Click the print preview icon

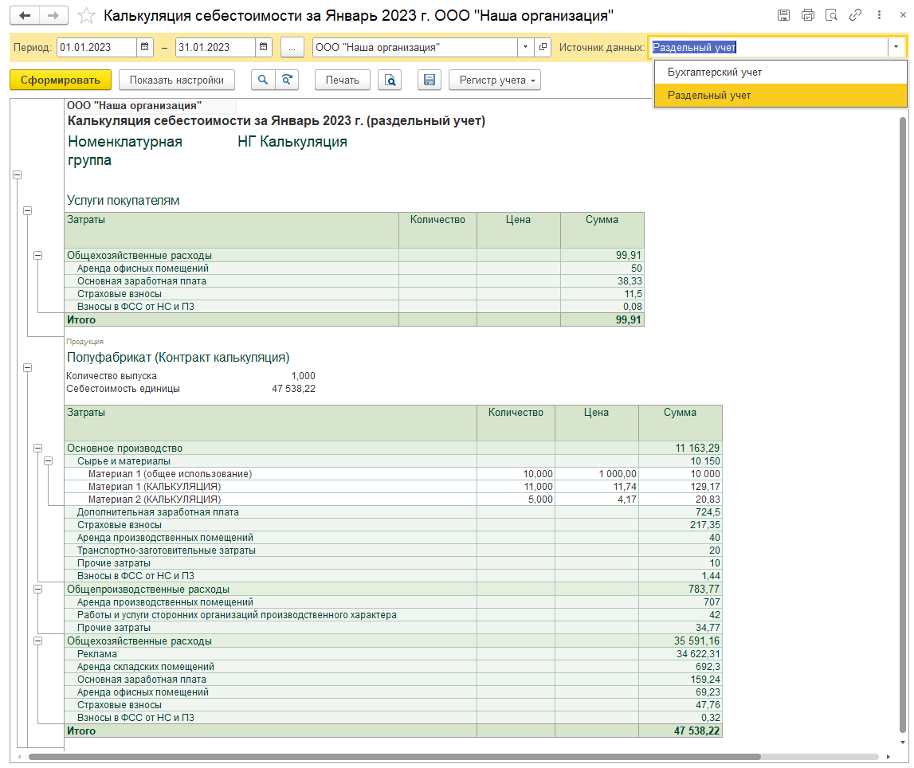pos(390,80)
